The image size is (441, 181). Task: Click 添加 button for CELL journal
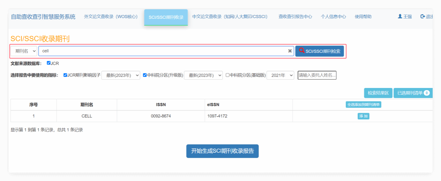coord(363,116)
